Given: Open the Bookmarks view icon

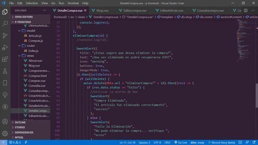Looking at the screenshot, I should (5, 83).
